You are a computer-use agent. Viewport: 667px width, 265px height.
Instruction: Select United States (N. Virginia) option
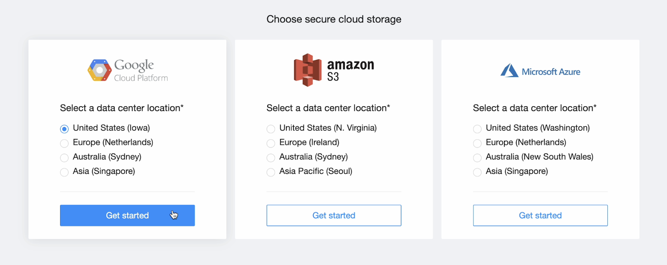click(x=271, y=129)
